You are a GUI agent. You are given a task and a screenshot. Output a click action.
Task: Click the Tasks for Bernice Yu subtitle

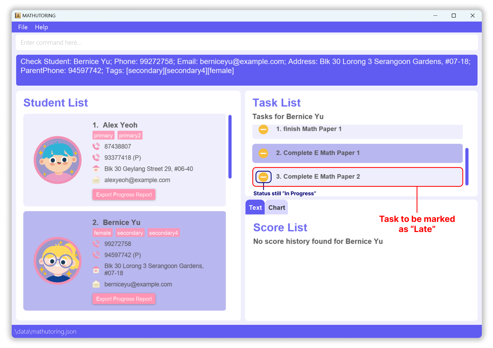click(x=288, y=117)
